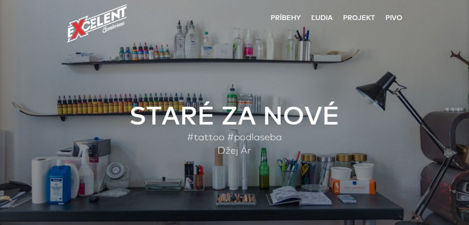469x225 pixels.
Task: Click the Excelent Gambrinus logo
Action: [x=97, y=23]
